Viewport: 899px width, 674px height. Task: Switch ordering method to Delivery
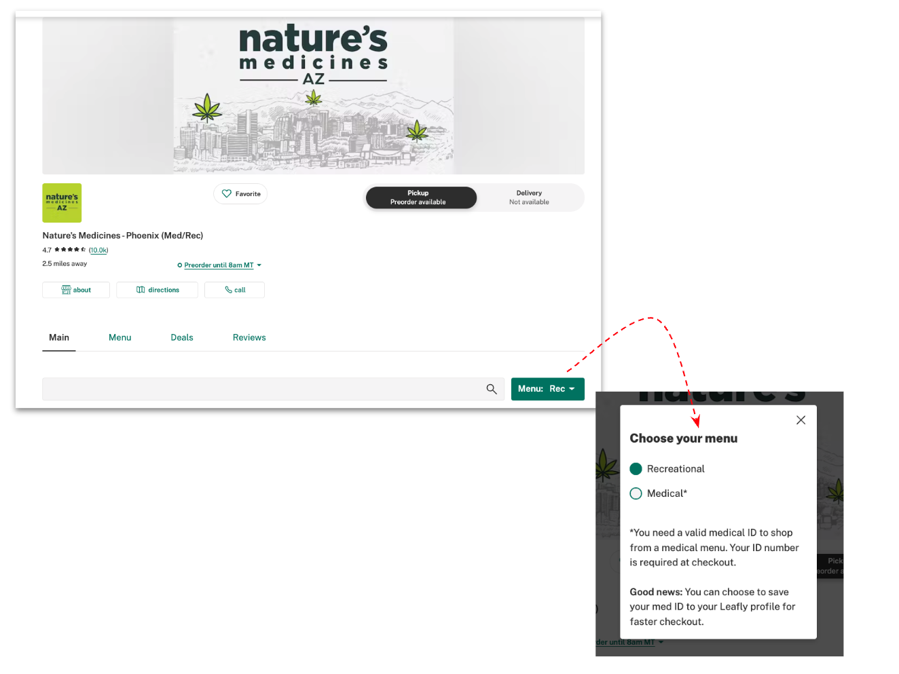pos(529,197)
